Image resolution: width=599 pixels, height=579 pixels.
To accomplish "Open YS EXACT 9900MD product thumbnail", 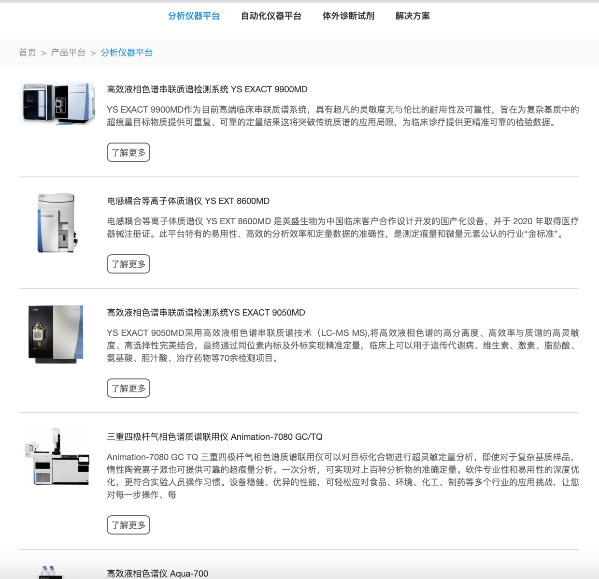I will coord(57,103).
